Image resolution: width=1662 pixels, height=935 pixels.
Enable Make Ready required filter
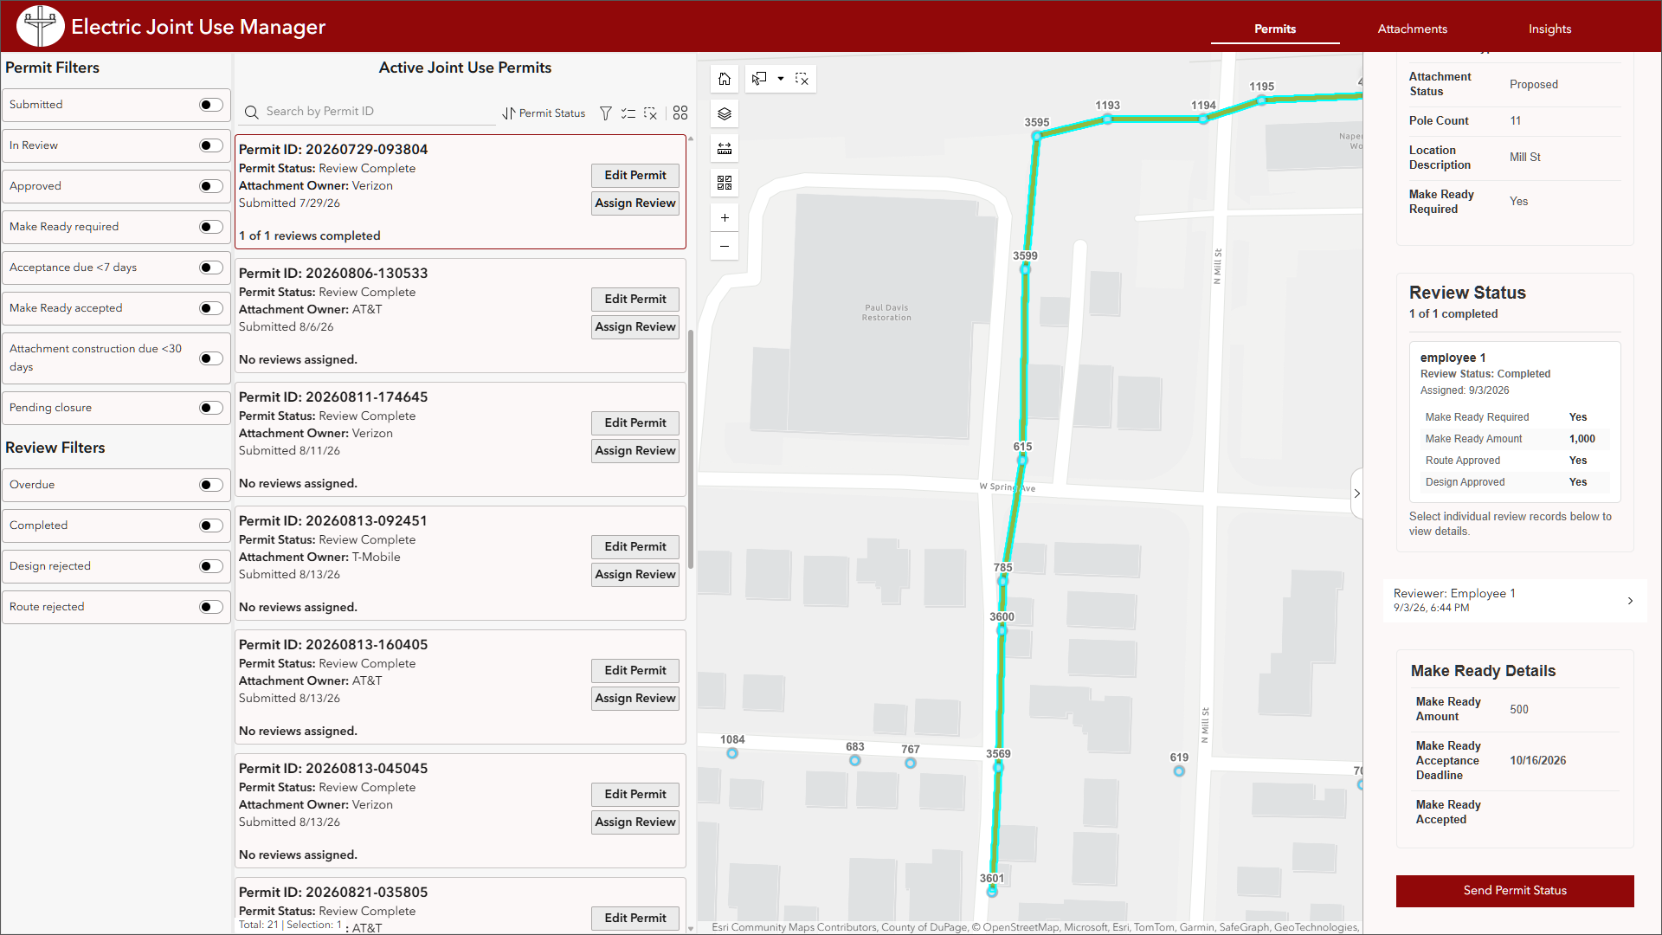point(211,227)
